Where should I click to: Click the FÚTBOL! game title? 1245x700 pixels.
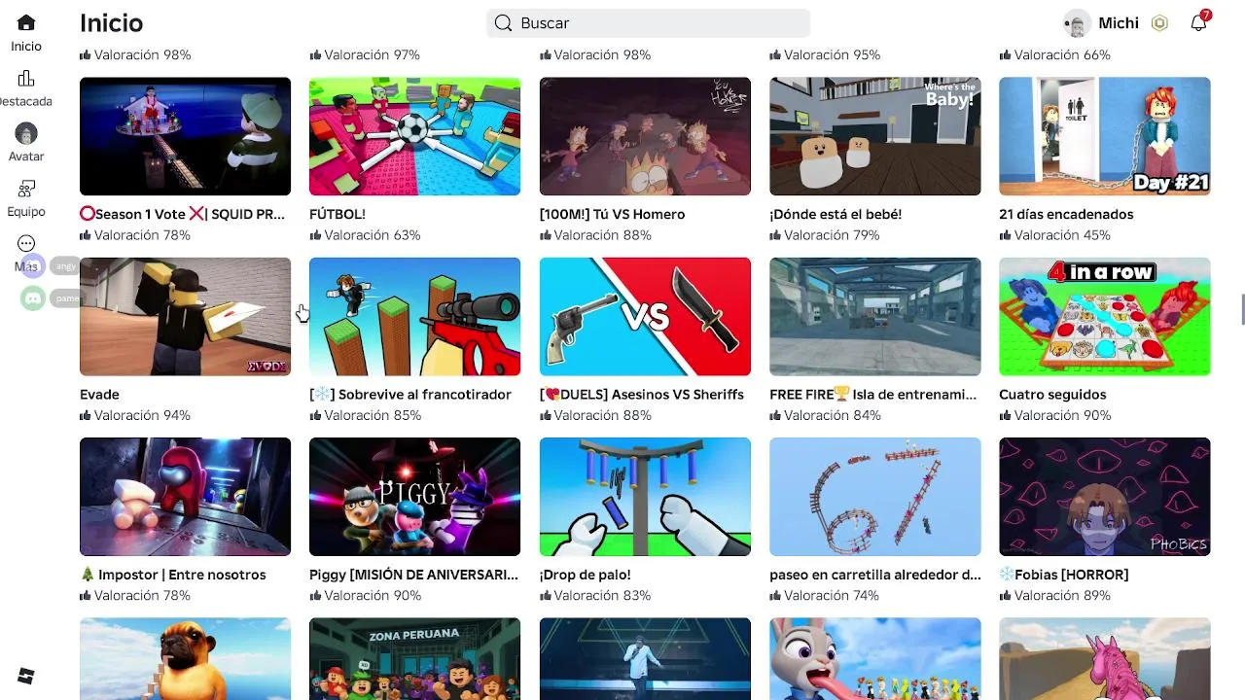click(338, 214)
